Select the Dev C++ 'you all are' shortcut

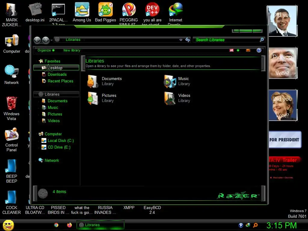pos(152,14)
